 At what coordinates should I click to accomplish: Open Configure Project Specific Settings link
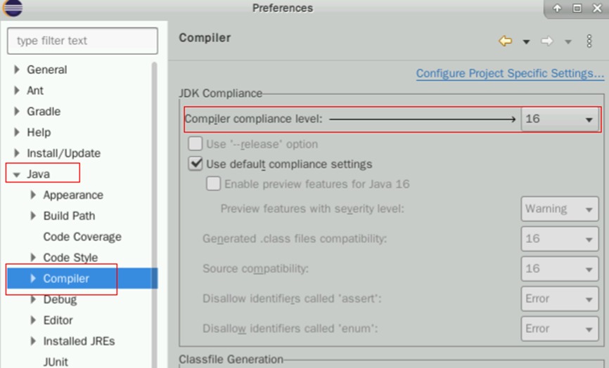pyautogui.click(x=510, y=73)
